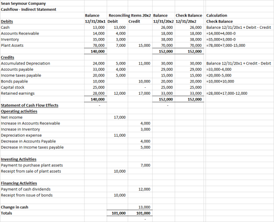Select 'Decrease in Accounts Payable' label
Screen dimensions: 274x222
tap(28, 141)
